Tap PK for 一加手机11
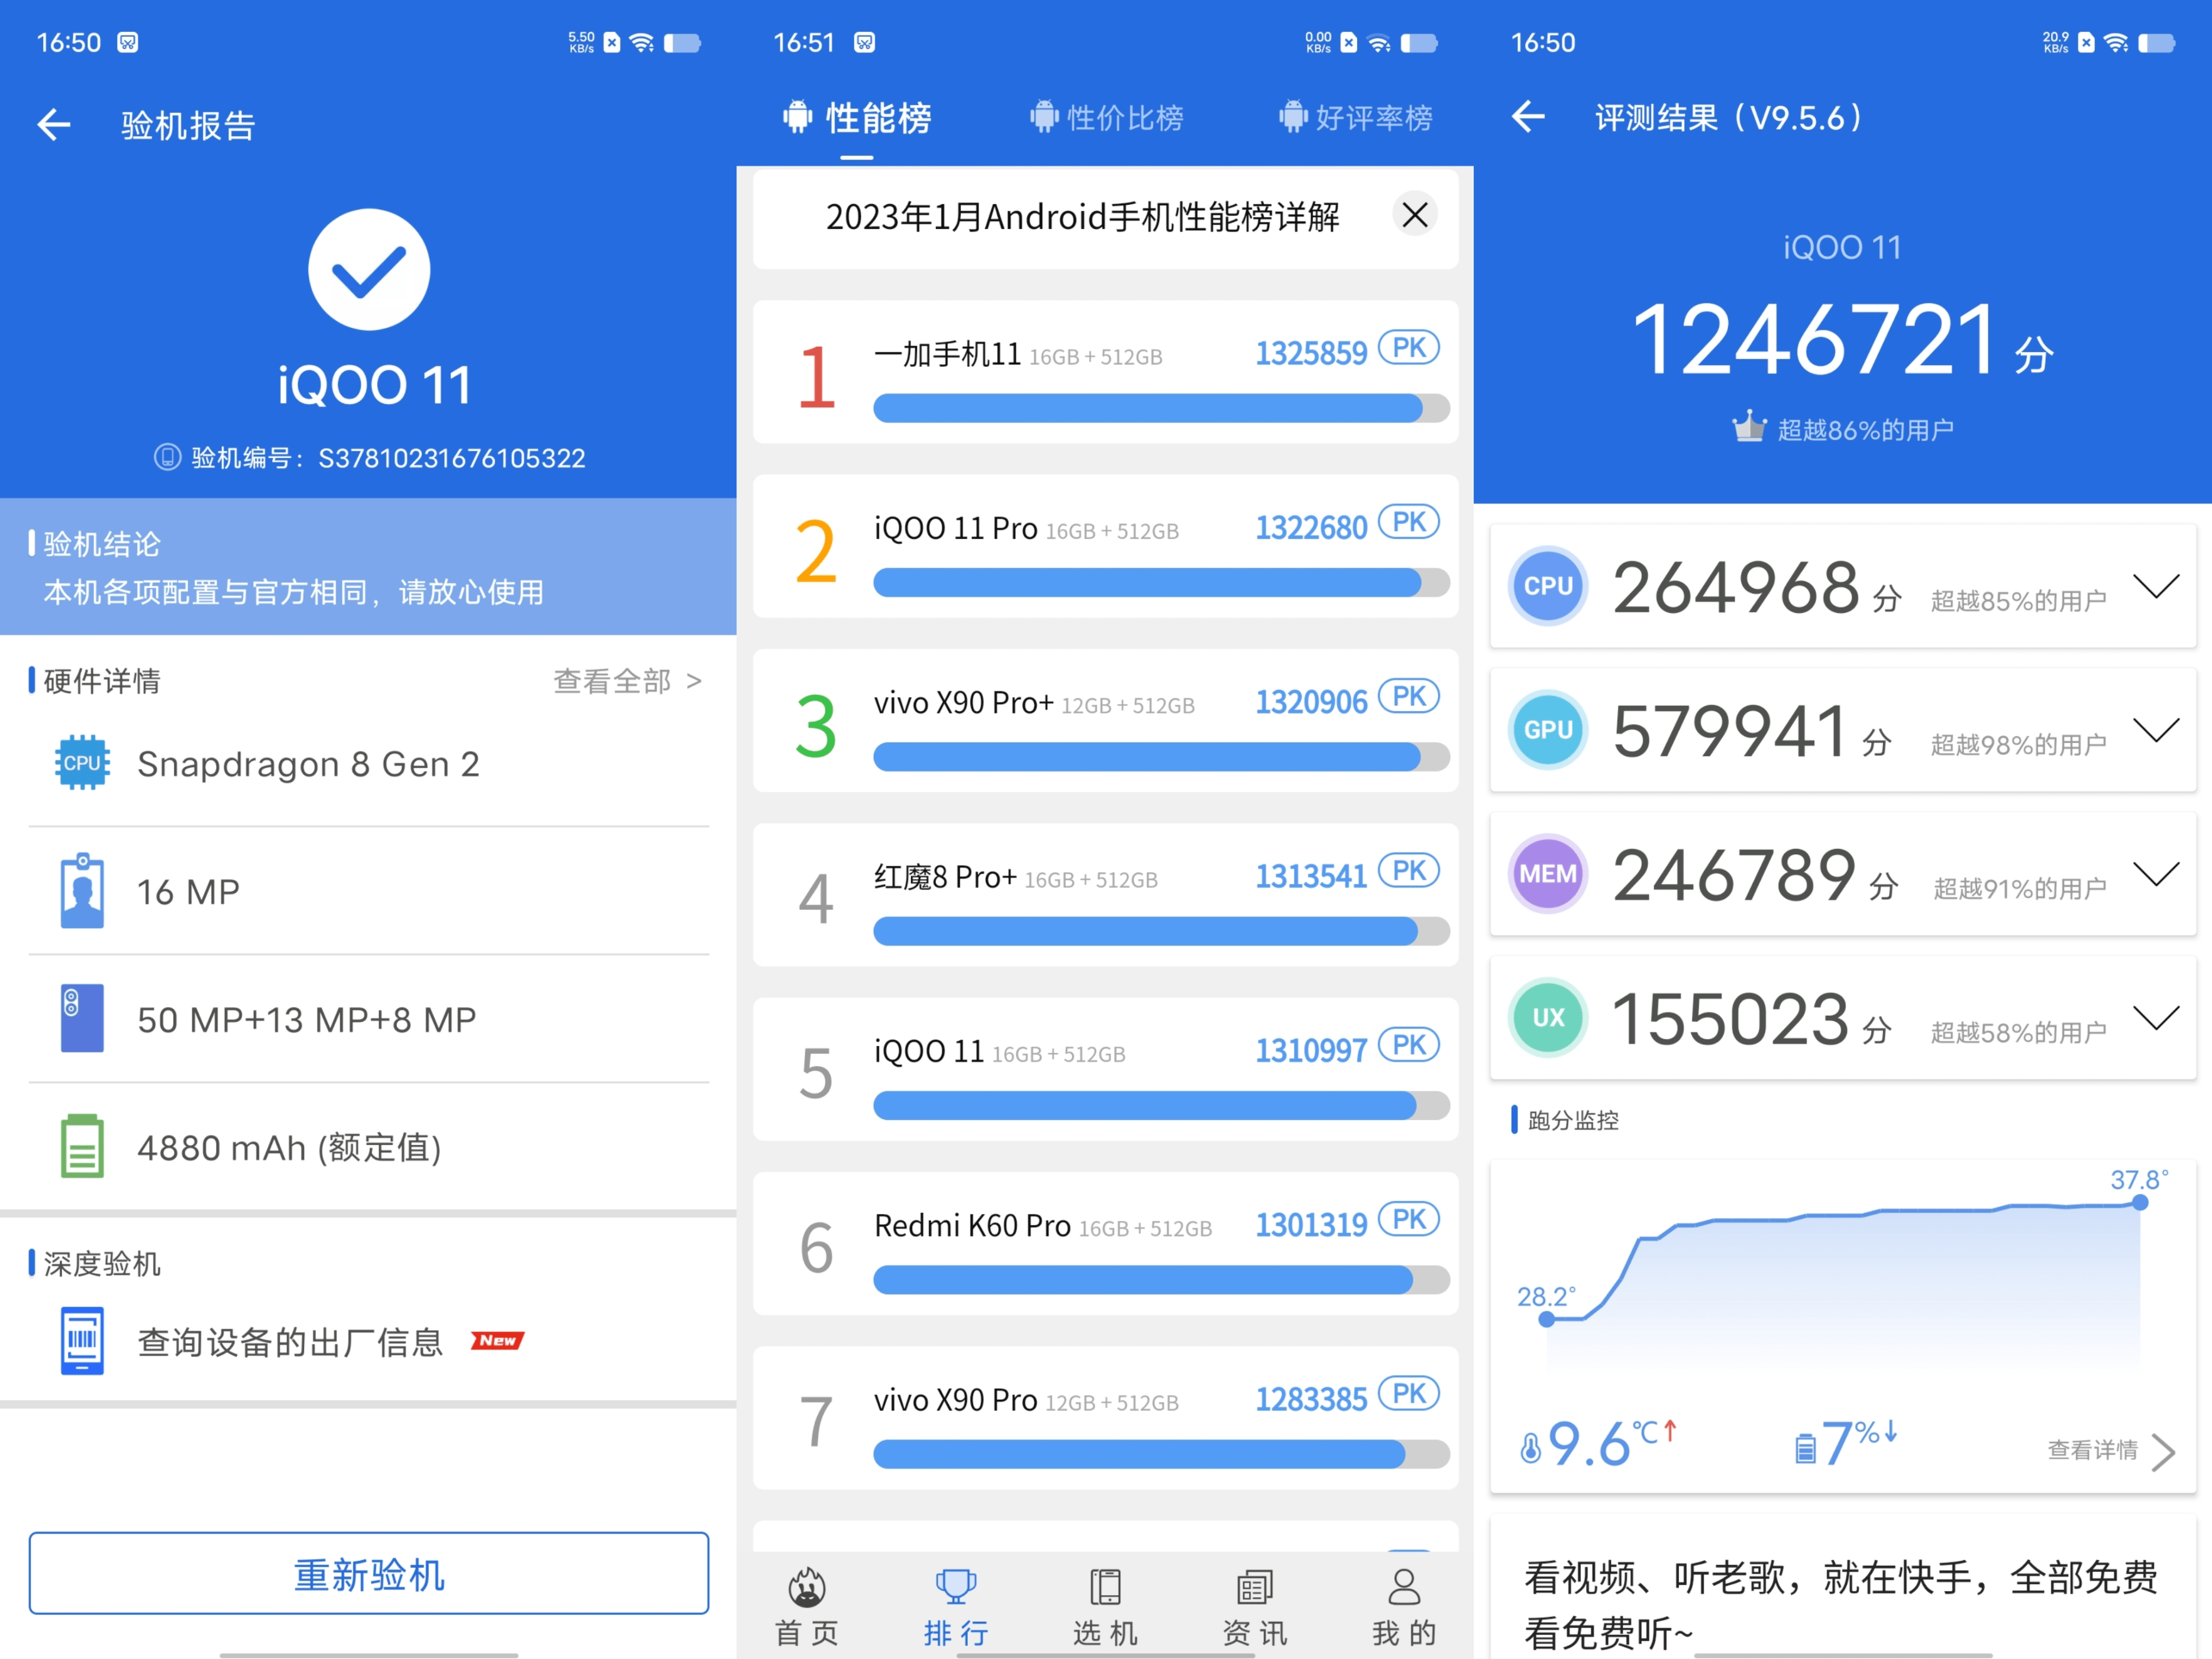2212x1659 pixels. [x=1409, y=348]
